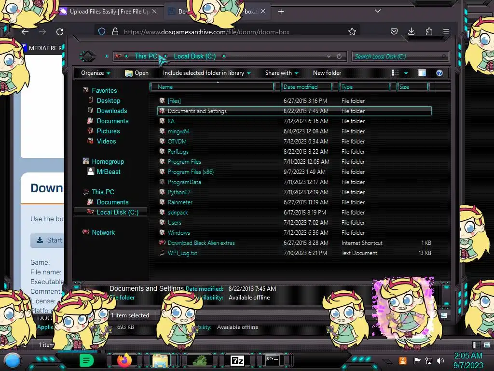Image resolution: width=494 pixels, height=371 pixels.
Task: Select the WPI_Log.txt file
Action: click(182, 253)
